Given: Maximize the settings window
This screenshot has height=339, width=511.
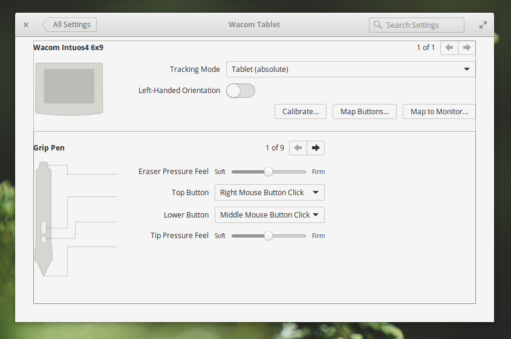Looking at the screenshot, I should coord(483,25).
